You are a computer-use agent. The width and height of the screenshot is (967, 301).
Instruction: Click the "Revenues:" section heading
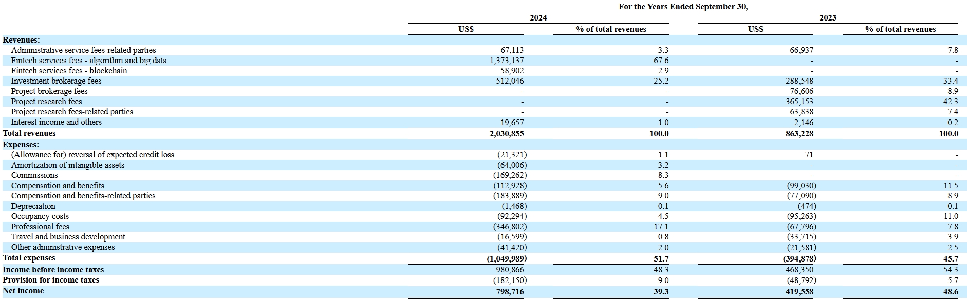[21, 40]
